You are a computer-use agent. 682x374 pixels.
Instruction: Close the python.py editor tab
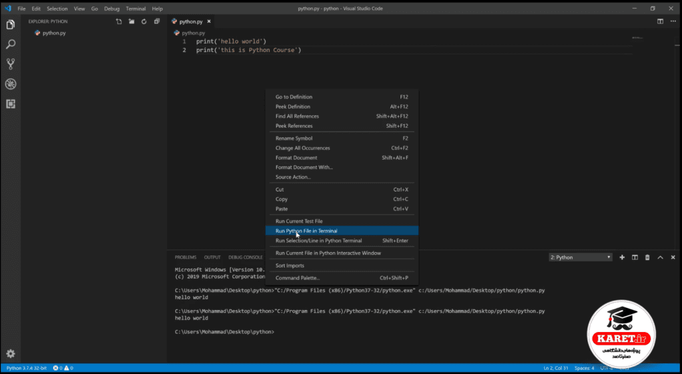point(208,21)
